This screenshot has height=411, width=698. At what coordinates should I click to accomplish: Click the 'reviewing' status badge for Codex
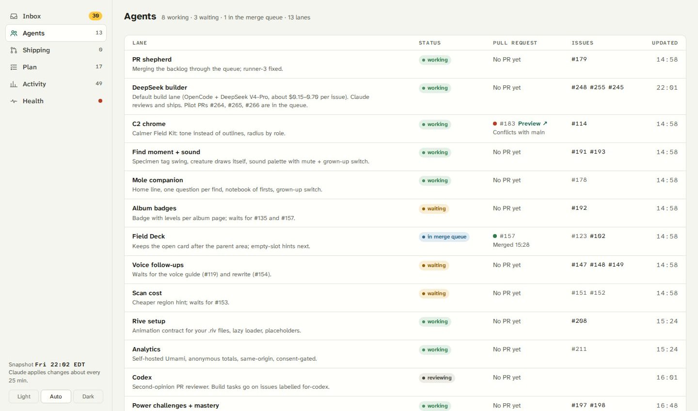coord(437,378)
